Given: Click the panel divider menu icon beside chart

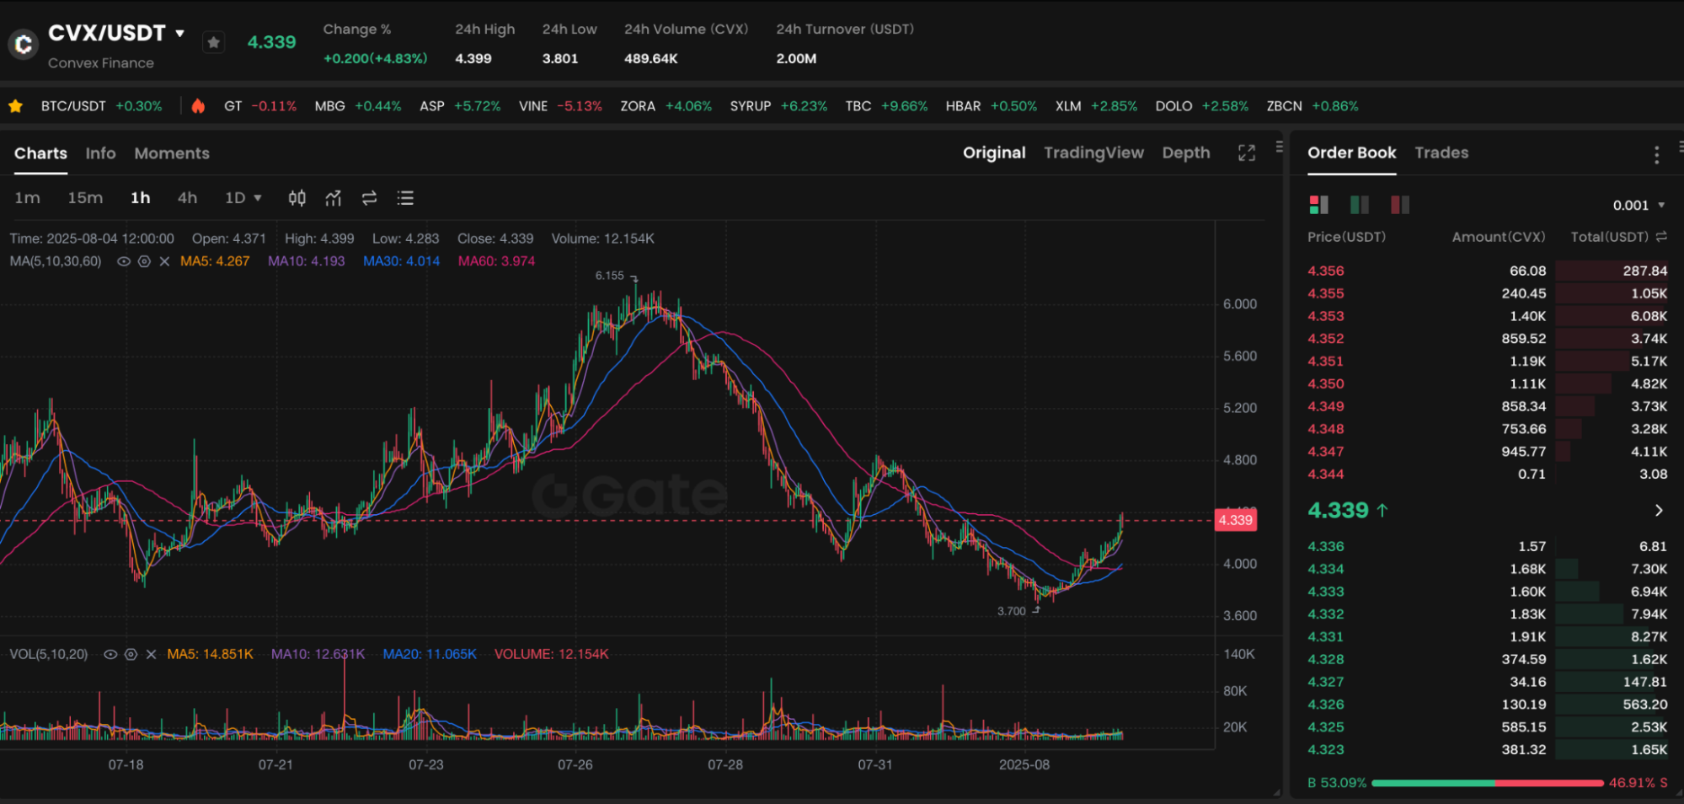Looking at the screenshot, I should (1279, 147).
